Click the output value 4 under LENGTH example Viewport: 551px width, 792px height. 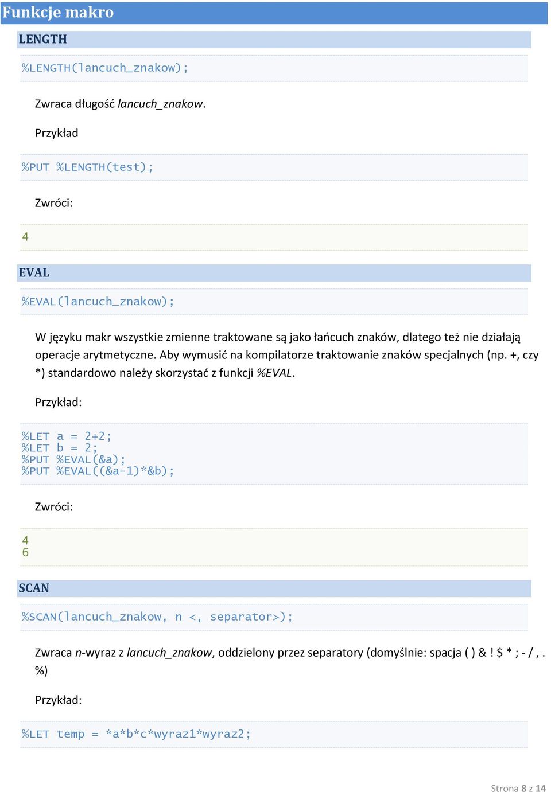[x=25, y=236]
